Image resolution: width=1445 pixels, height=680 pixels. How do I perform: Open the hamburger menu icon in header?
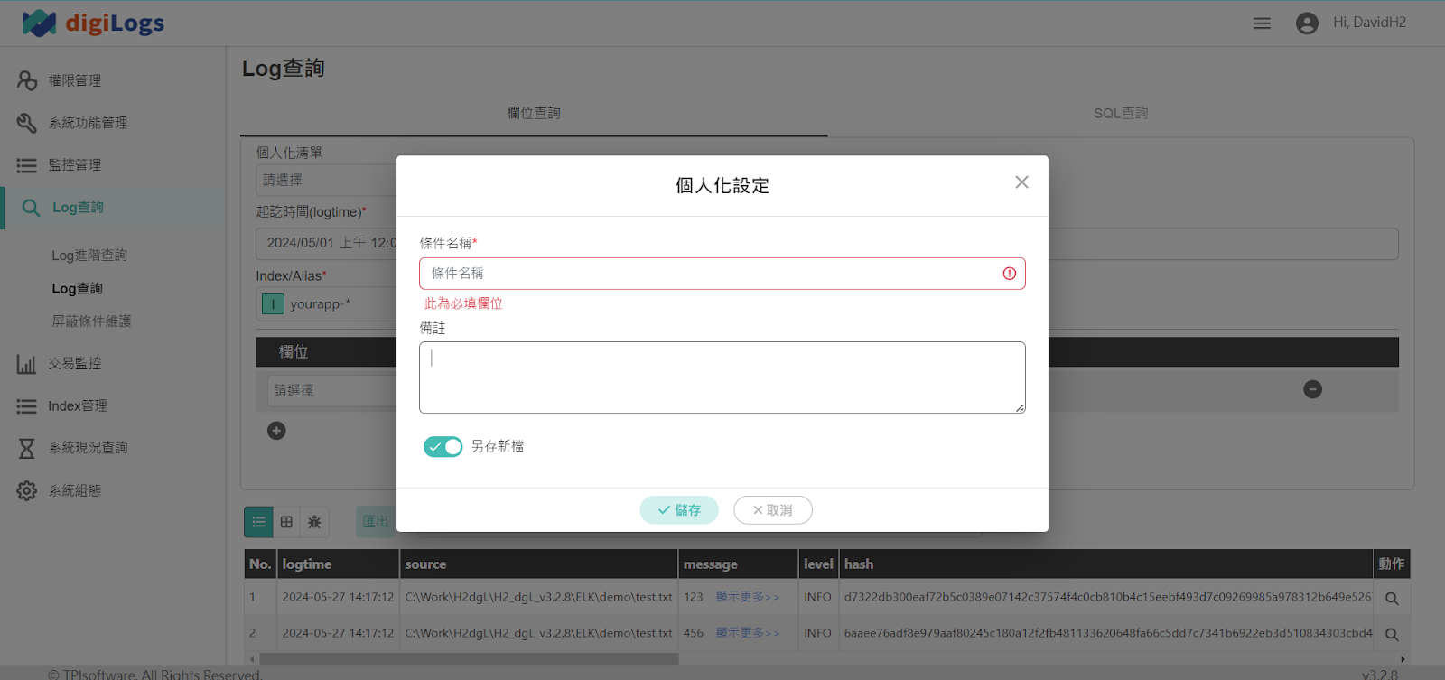pyautogui.click(x=1262, y=23)
